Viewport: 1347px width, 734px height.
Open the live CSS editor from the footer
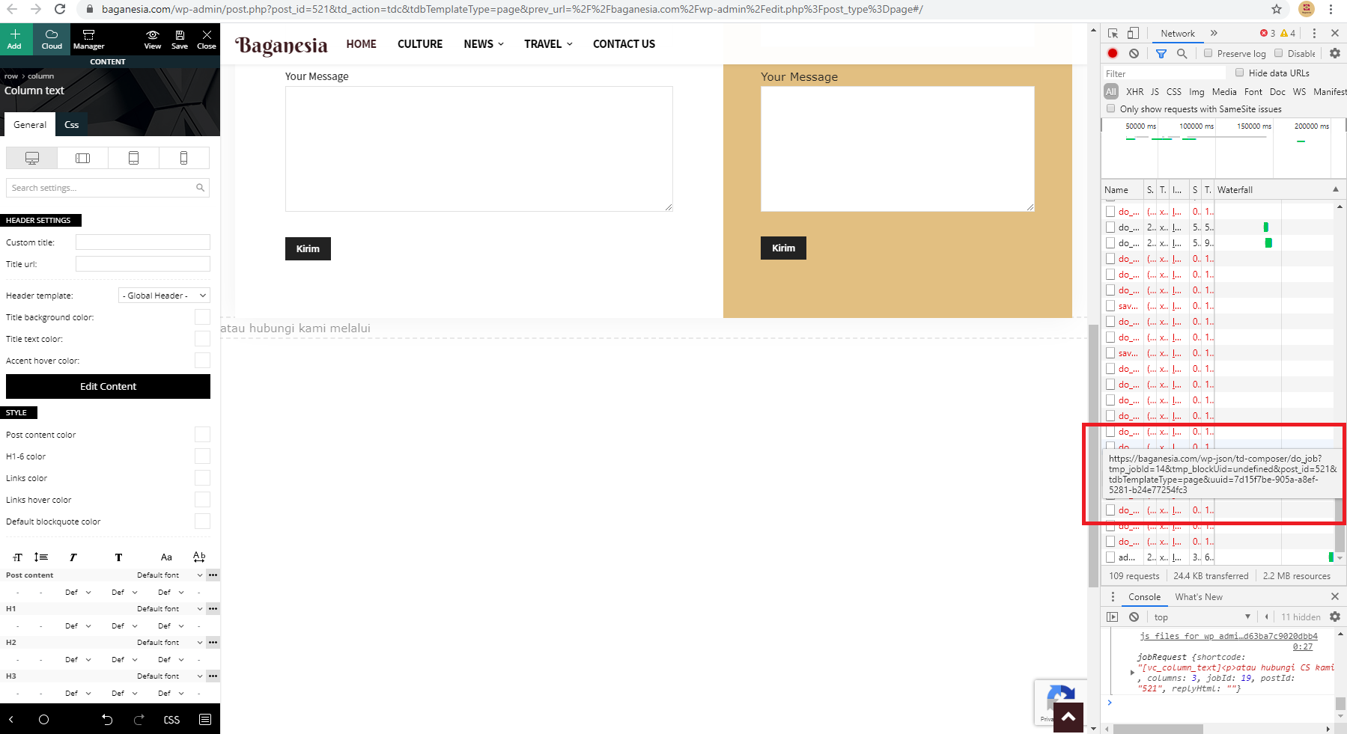pos(171,720)
